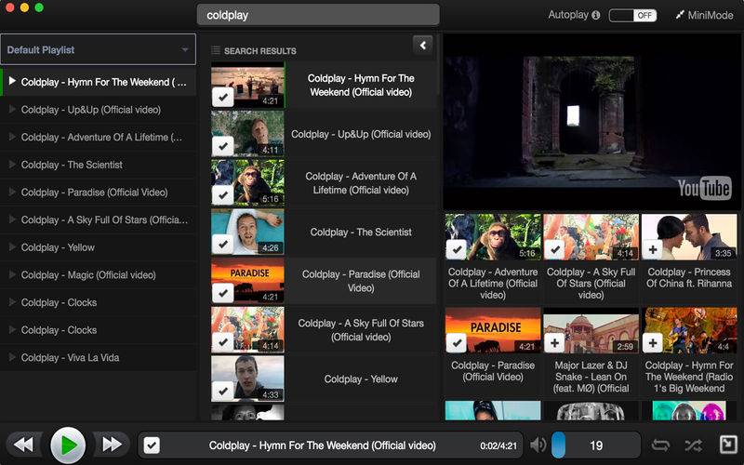Click the playback time 0:02/4:21
Viewport: 744px width, 465px height.
coord(498,446)
